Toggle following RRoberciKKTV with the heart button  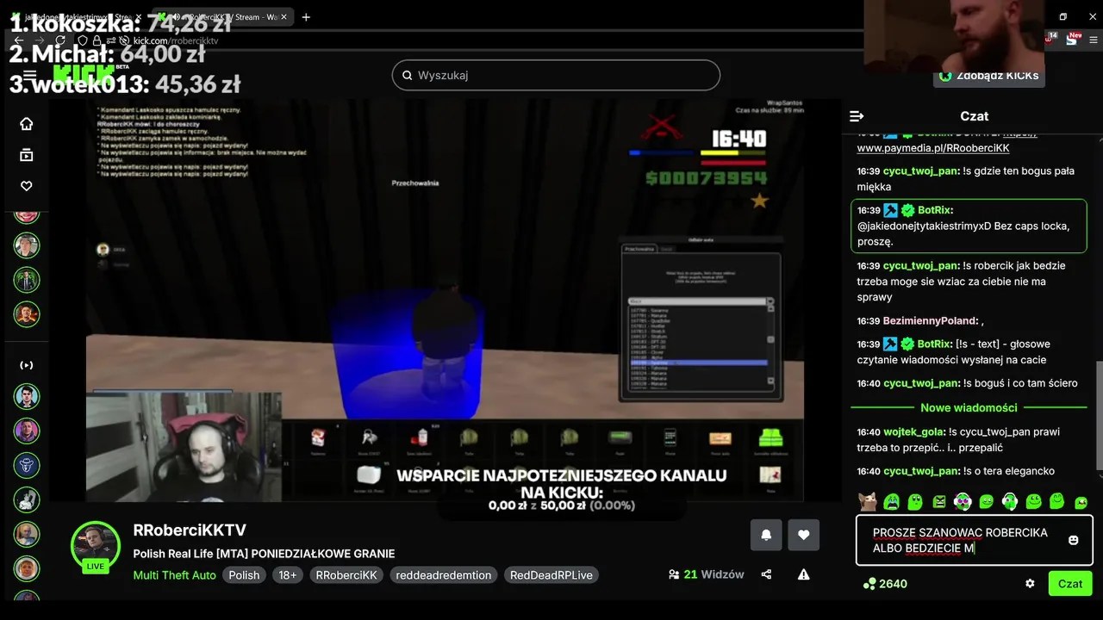tap(803, 535)
